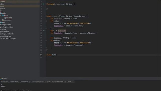Image resolution: width=161 pixels, height=91 pixels.
Task: Switch to the MainKt run tab
Action: tap(4, 79)
